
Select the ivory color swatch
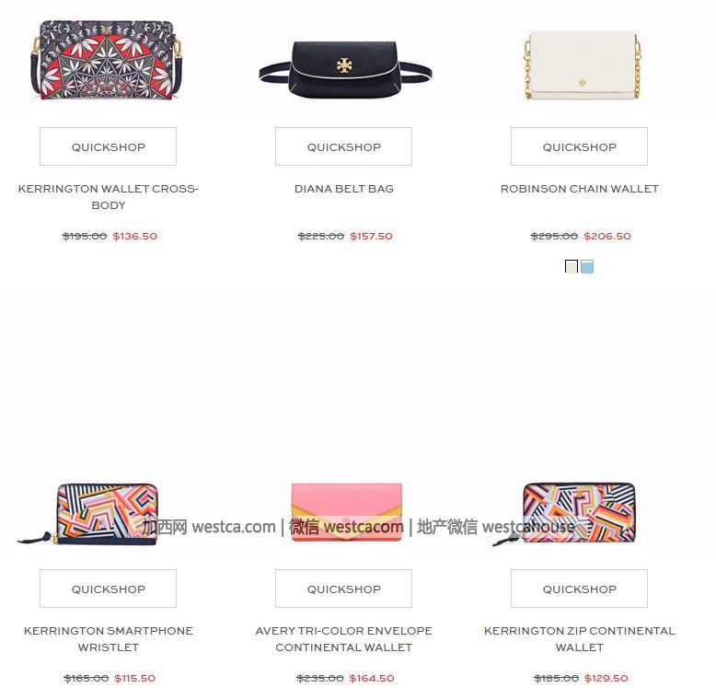[x=572, y=266]
